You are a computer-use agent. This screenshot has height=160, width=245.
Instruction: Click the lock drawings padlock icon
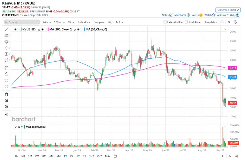click(x=7, y=74)
